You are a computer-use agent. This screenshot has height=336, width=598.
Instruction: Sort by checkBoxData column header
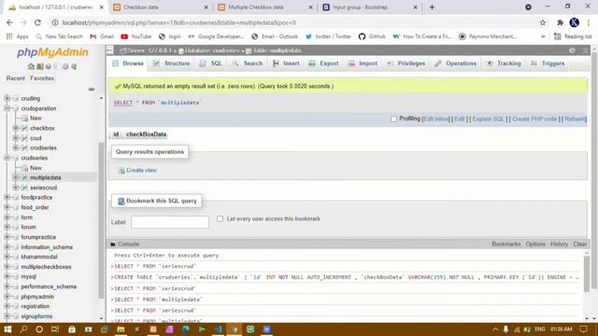tap(146, 134)
